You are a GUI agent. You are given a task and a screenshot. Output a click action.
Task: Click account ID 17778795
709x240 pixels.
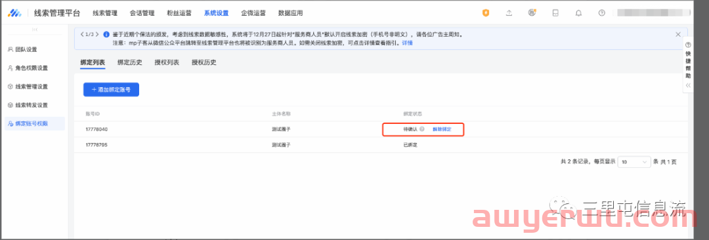(97, 145)
